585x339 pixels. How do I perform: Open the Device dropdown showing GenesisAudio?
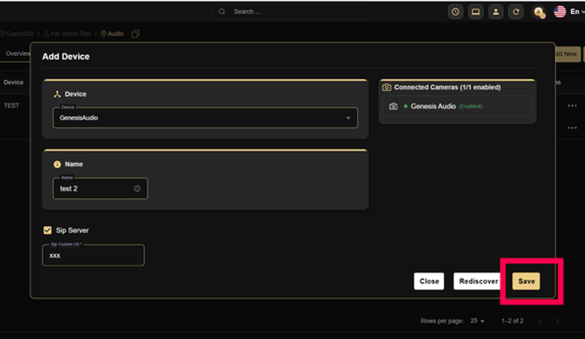(x=205, y=118)
